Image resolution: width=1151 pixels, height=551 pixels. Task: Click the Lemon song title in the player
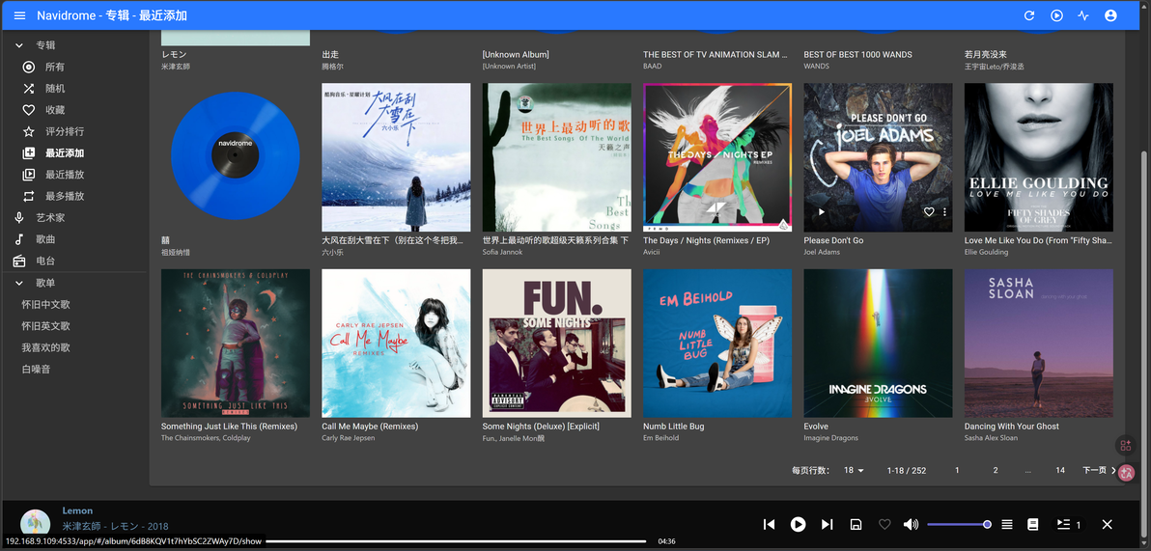tap(78, 510)
